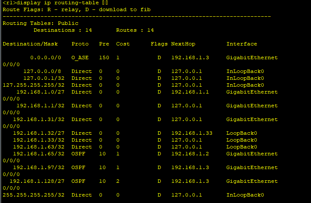Click next hop 192.168.1.33

192,133
